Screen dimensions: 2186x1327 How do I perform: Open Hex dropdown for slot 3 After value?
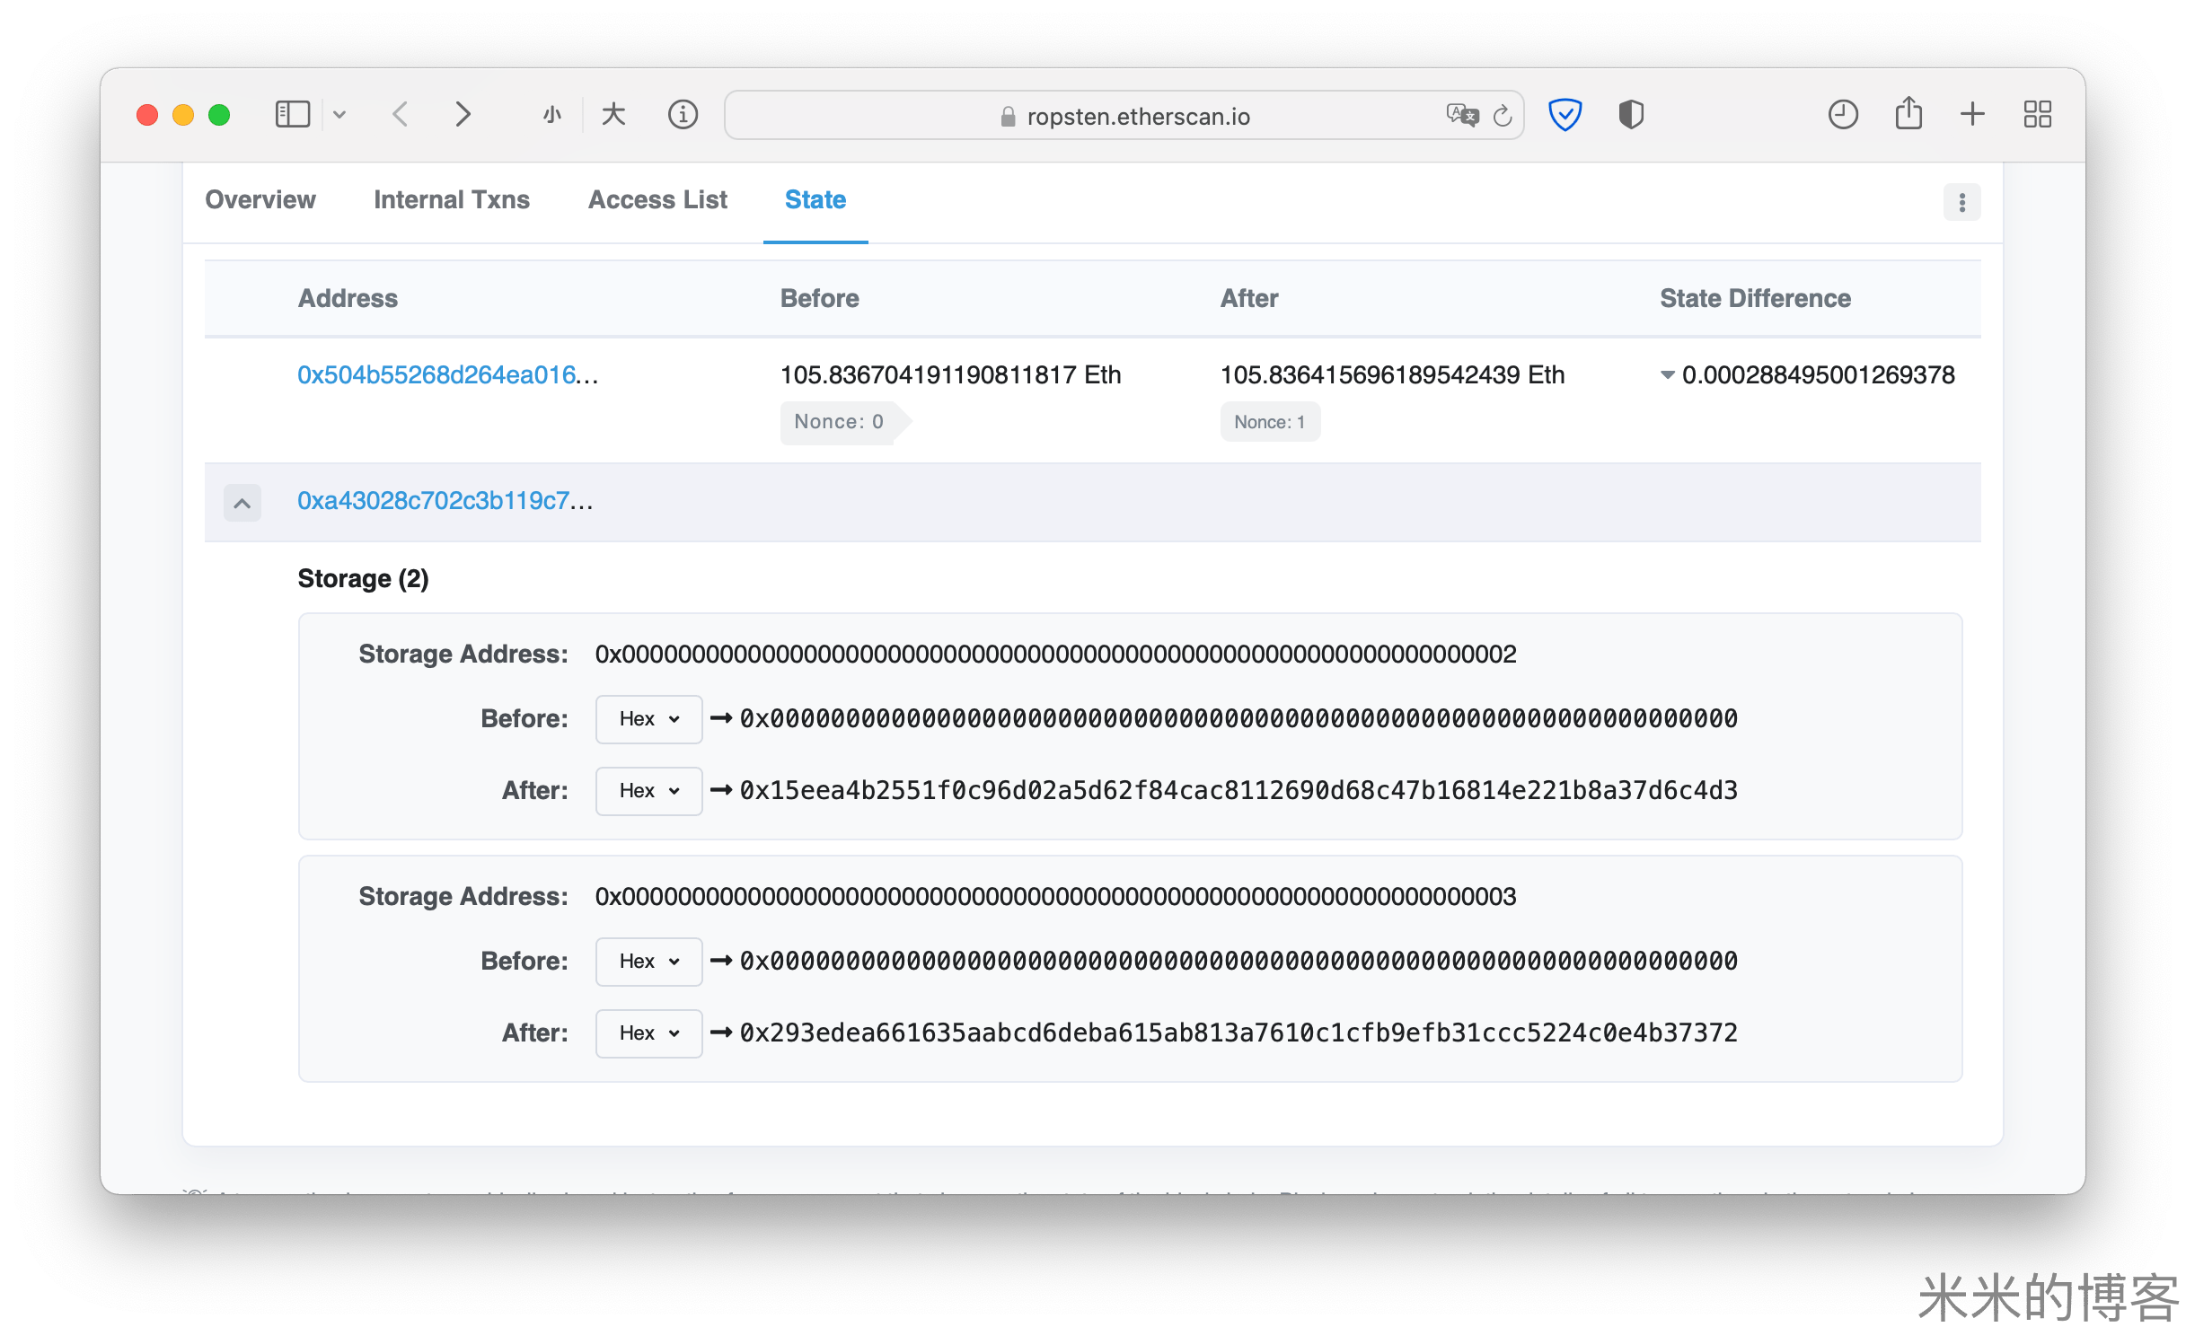648,1033
